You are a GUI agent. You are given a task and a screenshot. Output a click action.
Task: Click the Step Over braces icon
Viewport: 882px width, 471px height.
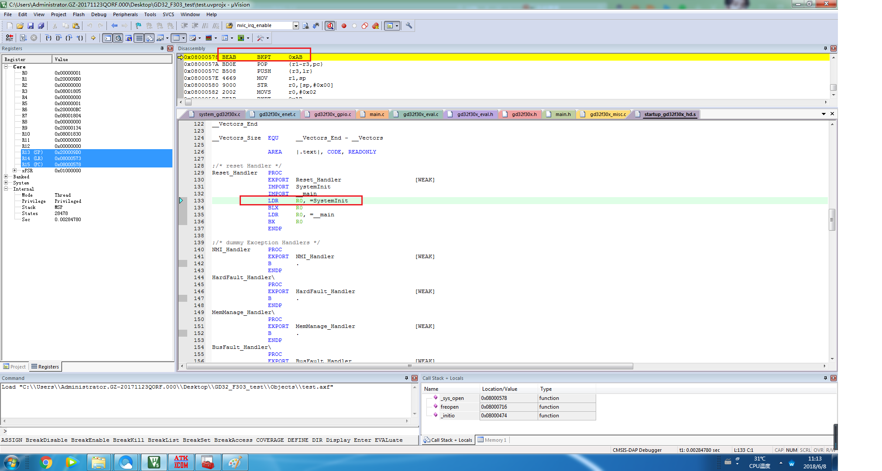[x=58, y=38]
